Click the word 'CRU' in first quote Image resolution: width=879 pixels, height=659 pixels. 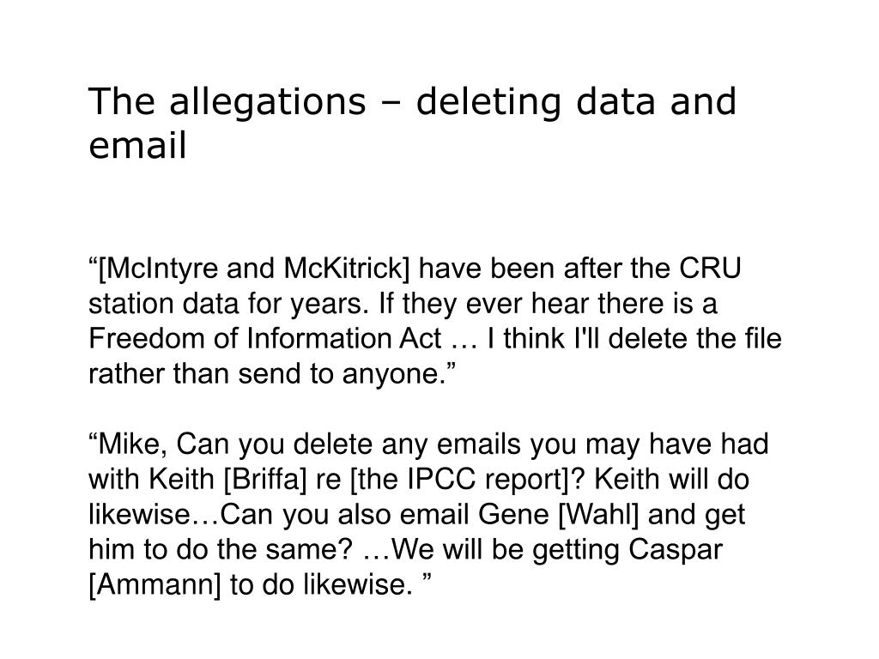pyautogui.click(x=710, y=268)
